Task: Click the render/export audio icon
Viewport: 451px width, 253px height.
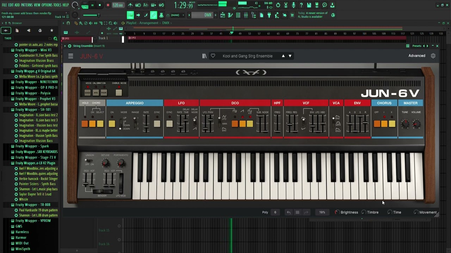Action: (x=317, y=5)
